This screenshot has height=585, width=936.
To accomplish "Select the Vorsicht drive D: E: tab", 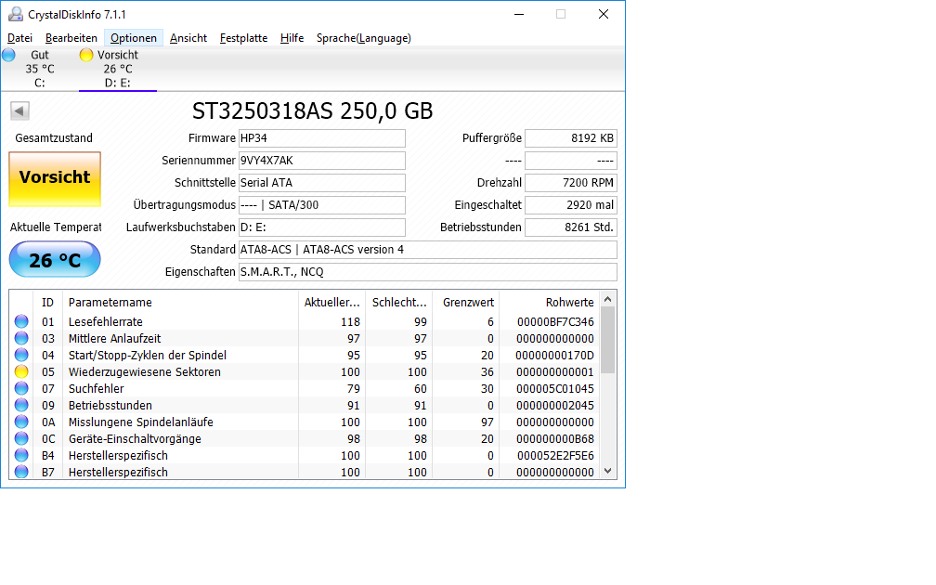I will tap(118, 69).
